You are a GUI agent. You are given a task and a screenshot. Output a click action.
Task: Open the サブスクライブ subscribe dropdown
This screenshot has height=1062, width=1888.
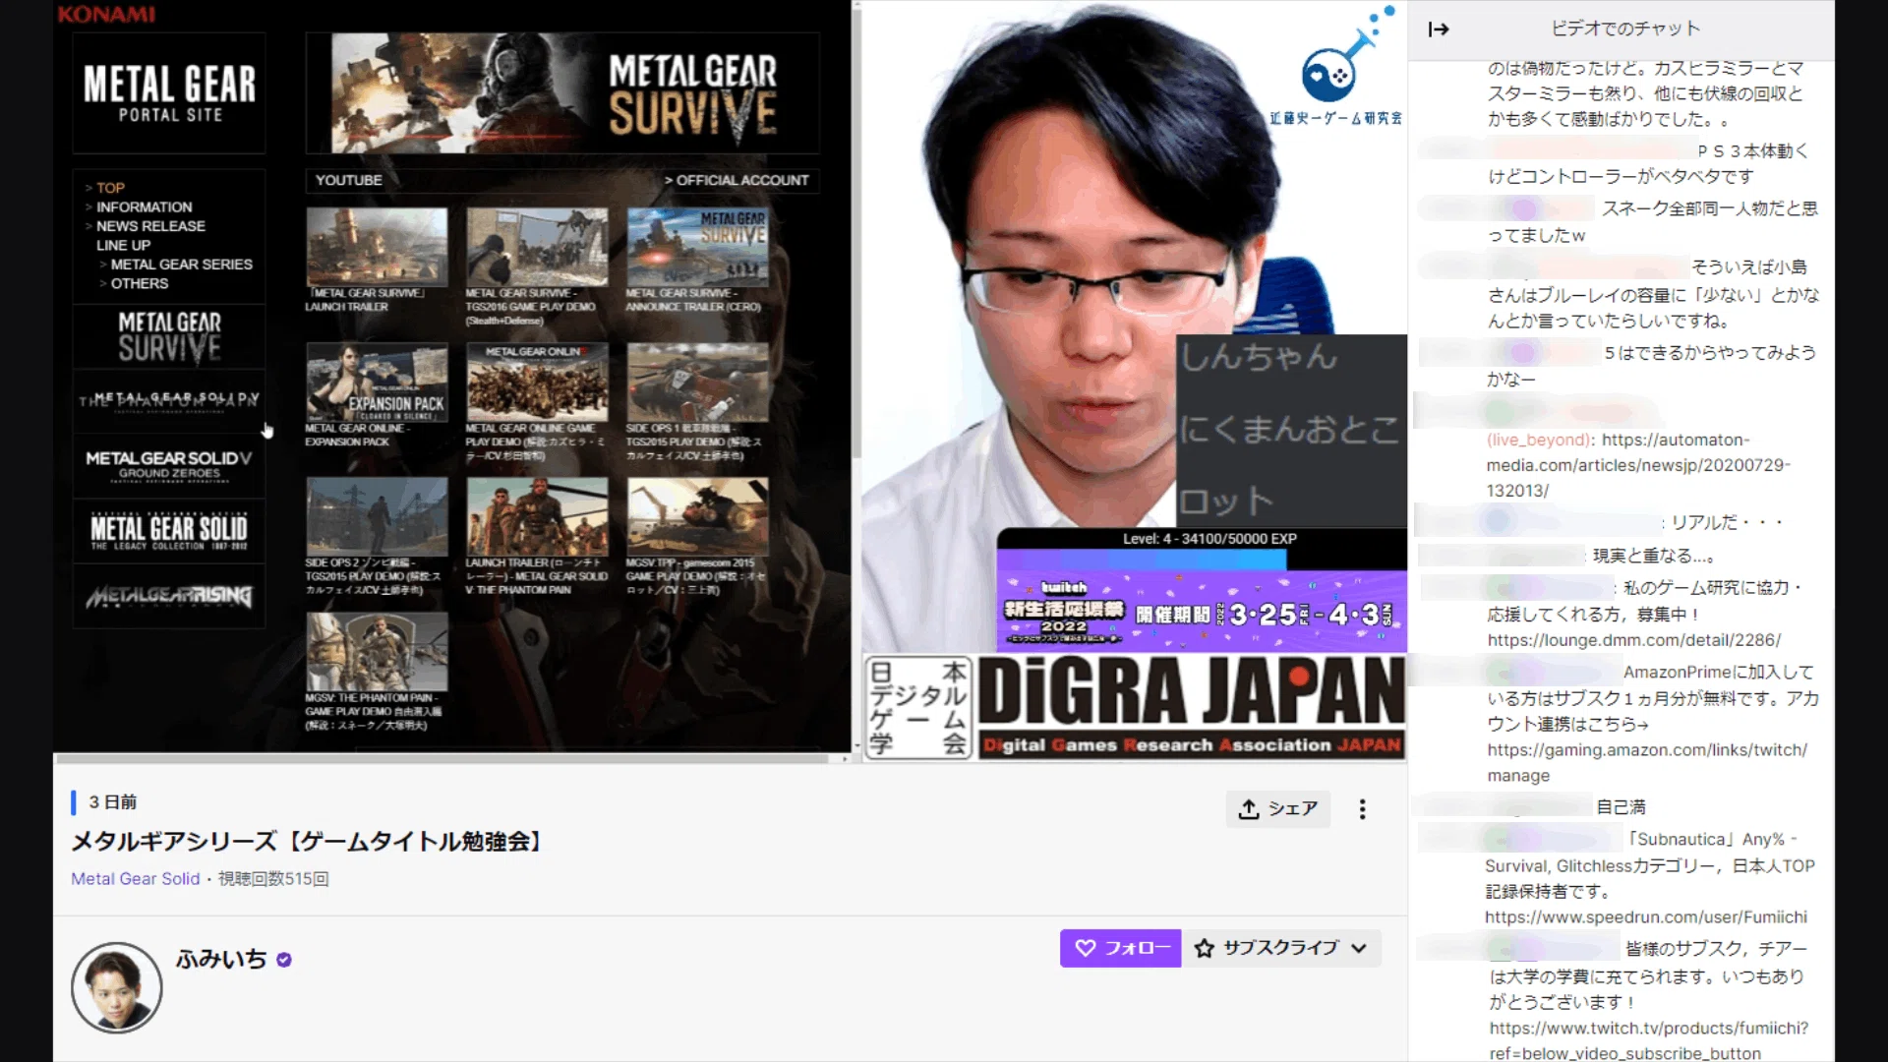1281,948
